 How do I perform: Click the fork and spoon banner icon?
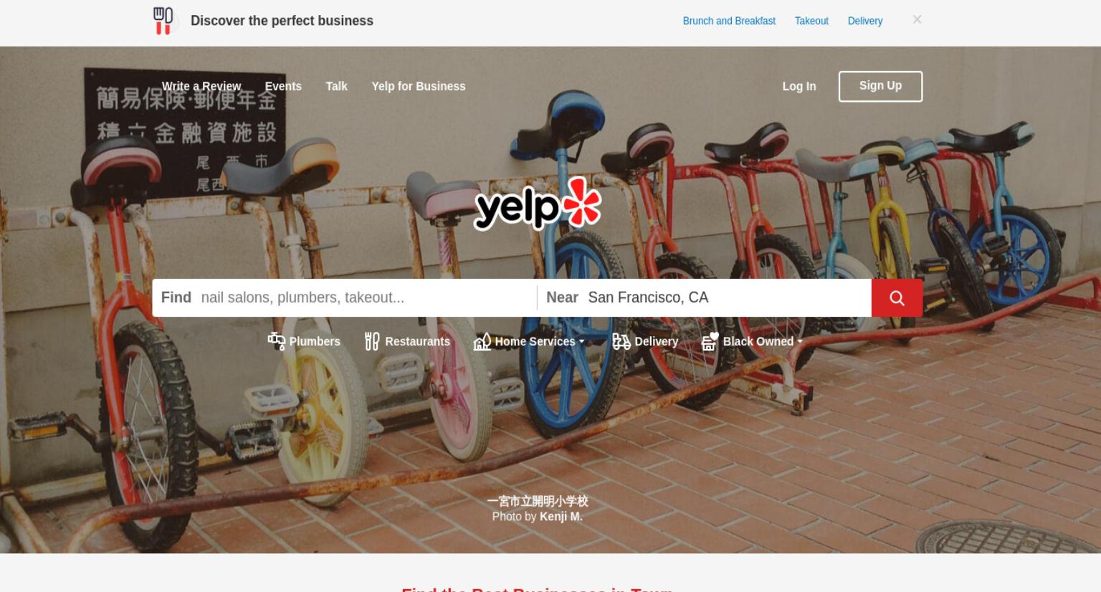(163, 21)
